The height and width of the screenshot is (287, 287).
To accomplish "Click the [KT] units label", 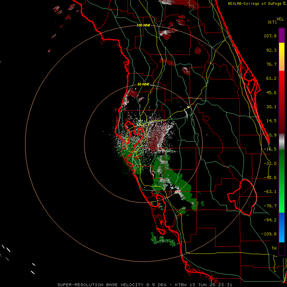I will click(x=272, y=22).
